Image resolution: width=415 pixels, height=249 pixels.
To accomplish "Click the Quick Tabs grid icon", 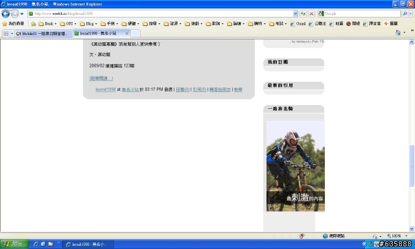I will click(6, 33).
